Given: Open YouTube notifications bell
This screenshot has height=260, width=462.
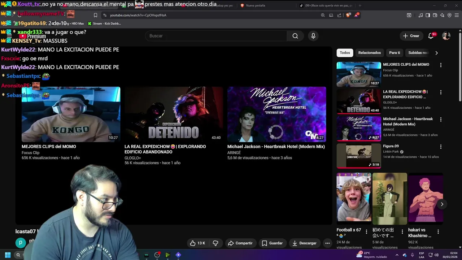Looking at the screenshot, I should [x=431, y=36].
